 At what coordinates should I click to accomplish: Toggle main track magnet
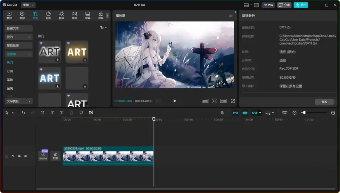tap(235, 113)
